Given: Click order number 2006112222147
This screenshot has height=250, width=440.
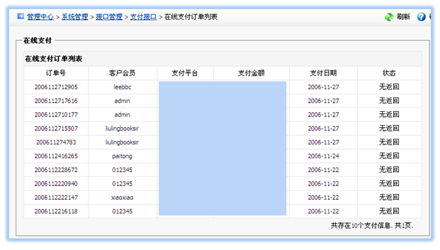Looking at the screenshot, I should tap(56, 197).
